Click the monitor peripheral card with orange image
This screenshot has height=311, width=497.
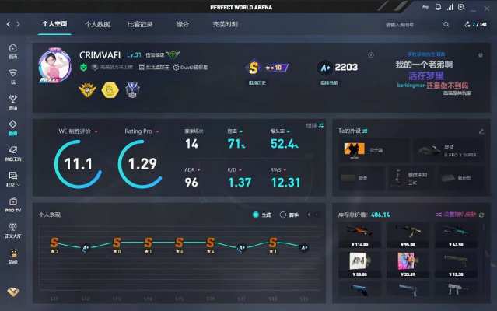point(373,150)
